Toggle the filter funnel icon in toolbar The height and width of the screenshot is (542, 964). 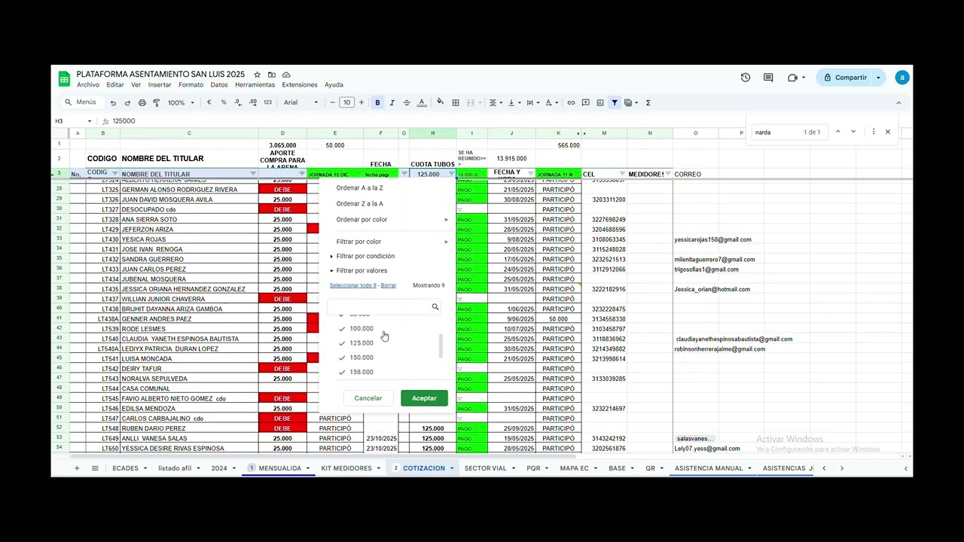[615, 102]
